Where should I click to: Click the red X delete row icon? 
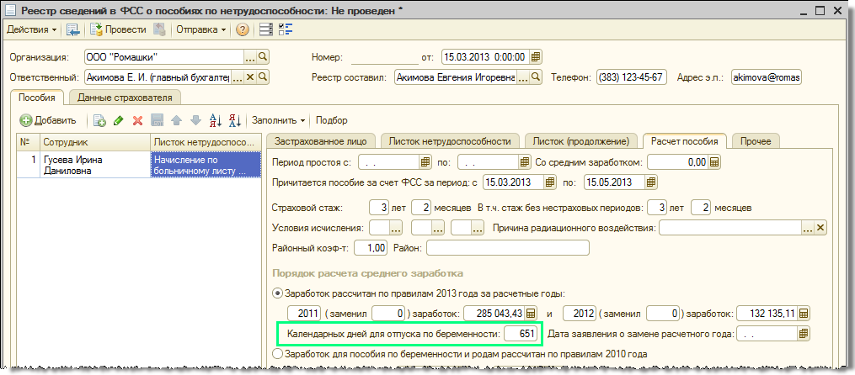coord(138,121)
